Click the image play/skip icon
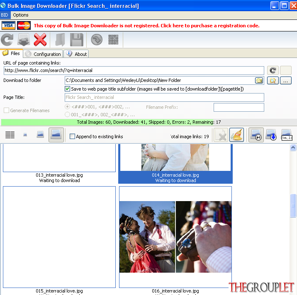The height and width of the screenshot is (295, 297). [256, 135]
